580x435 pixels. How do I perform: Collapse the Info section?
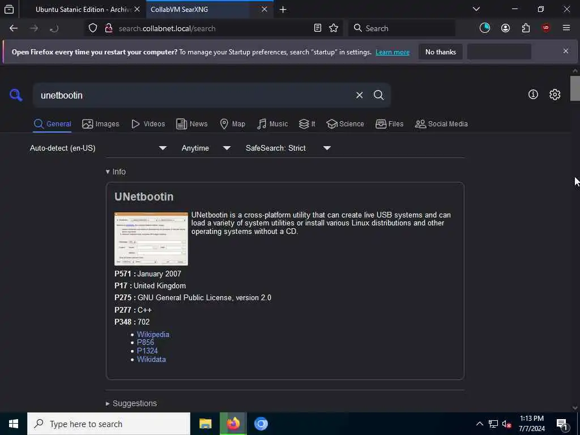point(116,172)
